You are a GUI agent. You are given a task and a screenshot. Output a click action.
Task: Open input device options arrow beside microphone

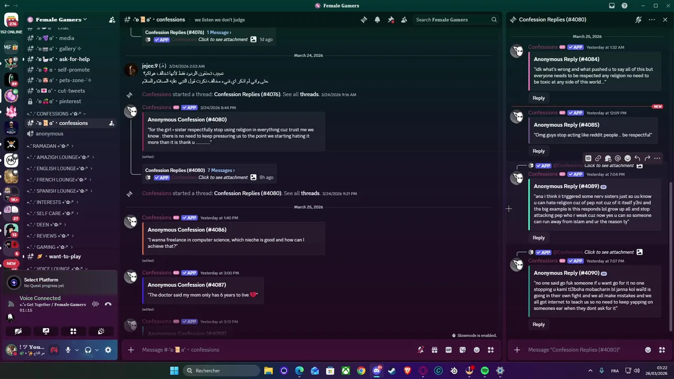77,350
